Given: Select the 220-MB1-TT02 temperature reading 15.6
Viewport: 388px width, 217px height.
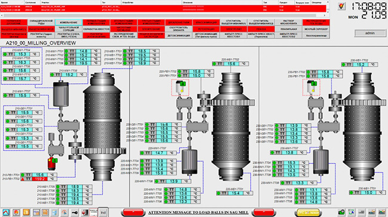Looking at the screenshot, I should tap(232, 64).
